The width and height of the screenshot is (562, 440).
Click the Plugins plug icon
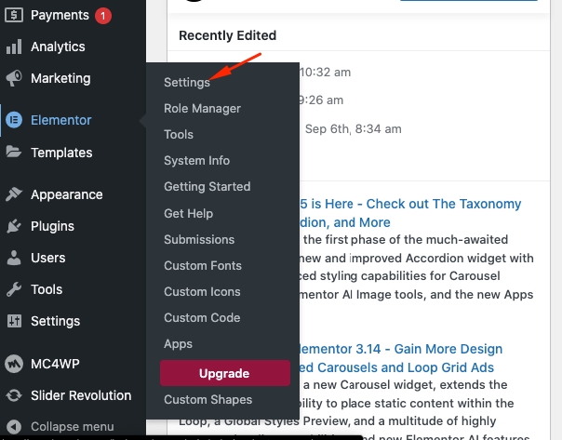pyautogui.click(x=14, y=226)
